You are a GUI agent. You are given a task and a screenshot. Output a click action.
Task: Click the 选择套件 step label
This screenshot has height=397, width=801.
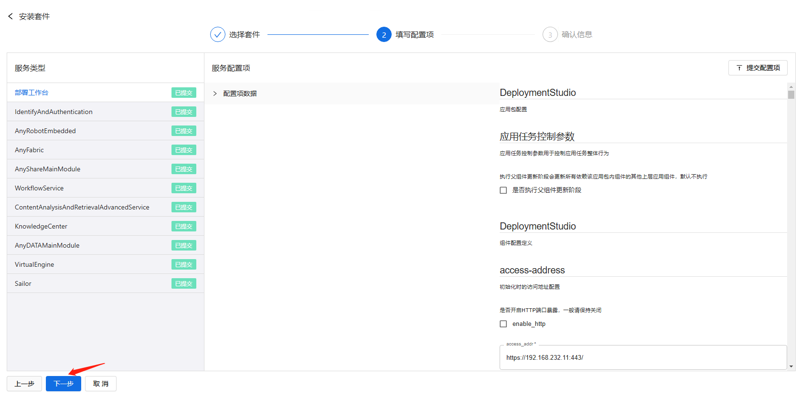[x=245, y=34]
